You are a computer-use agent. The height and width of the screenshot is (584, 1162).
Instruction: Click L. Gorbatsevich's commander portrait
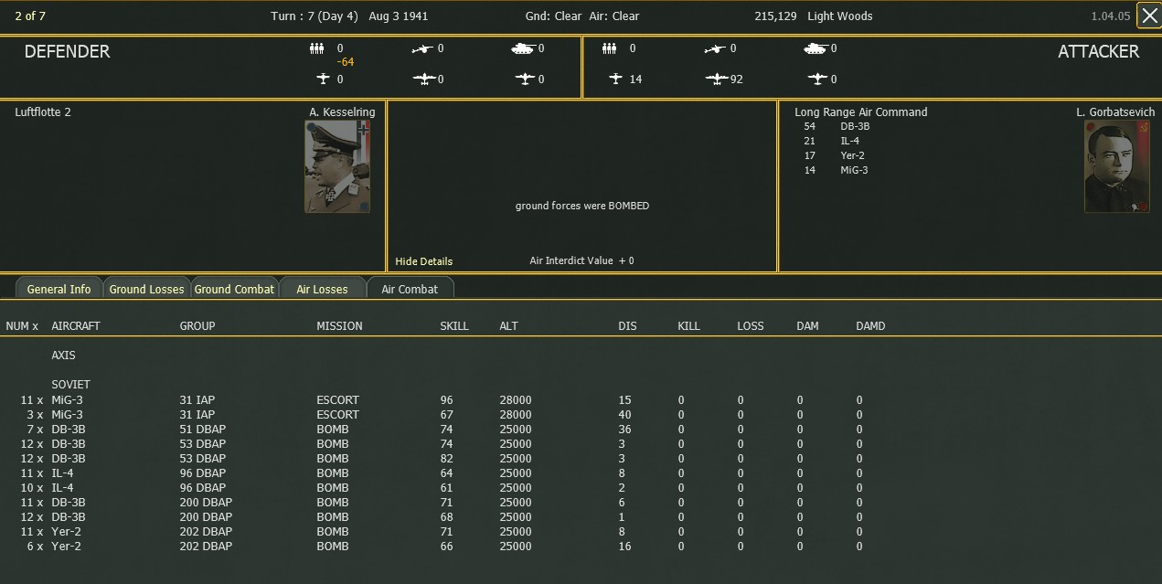pyautogui.click(x=1117, y=166)
